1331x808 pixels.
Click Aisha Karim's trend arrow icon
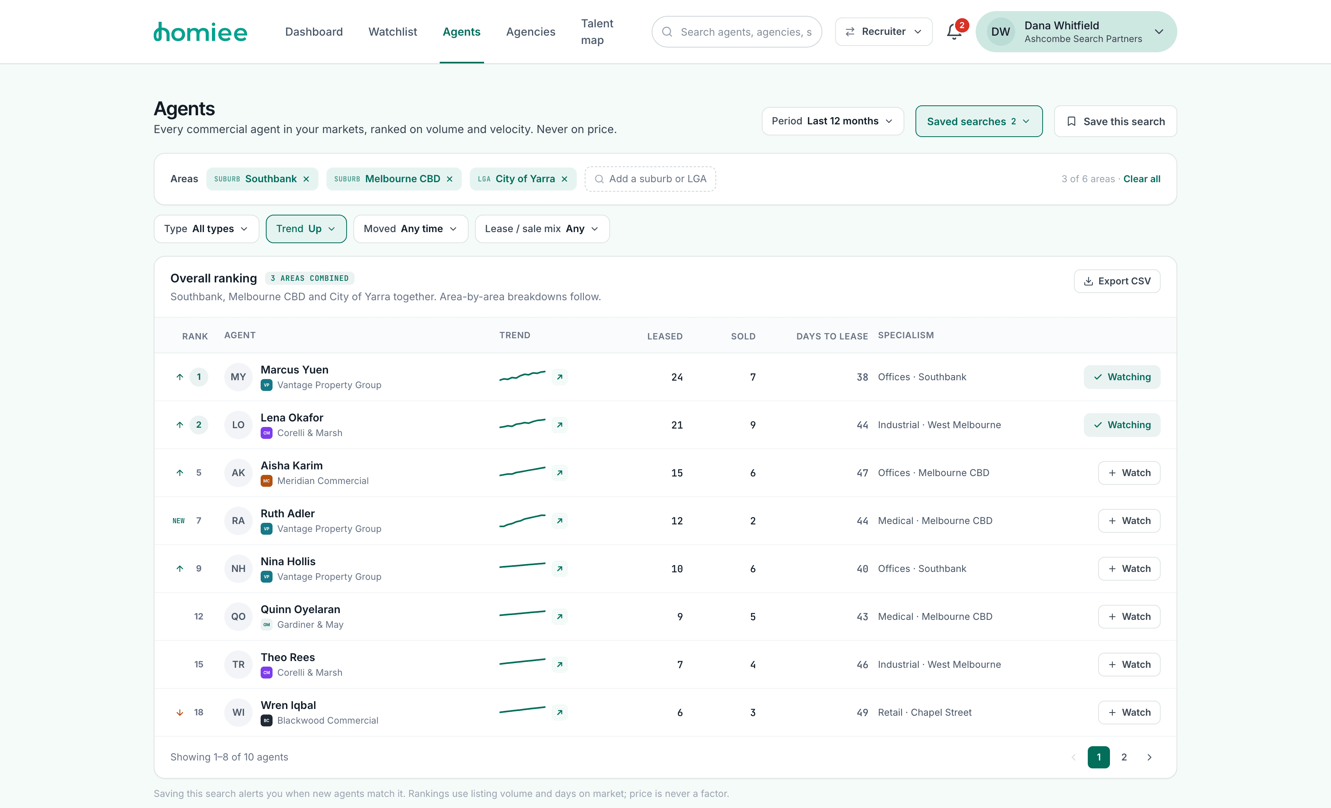[x=560, y=473]
